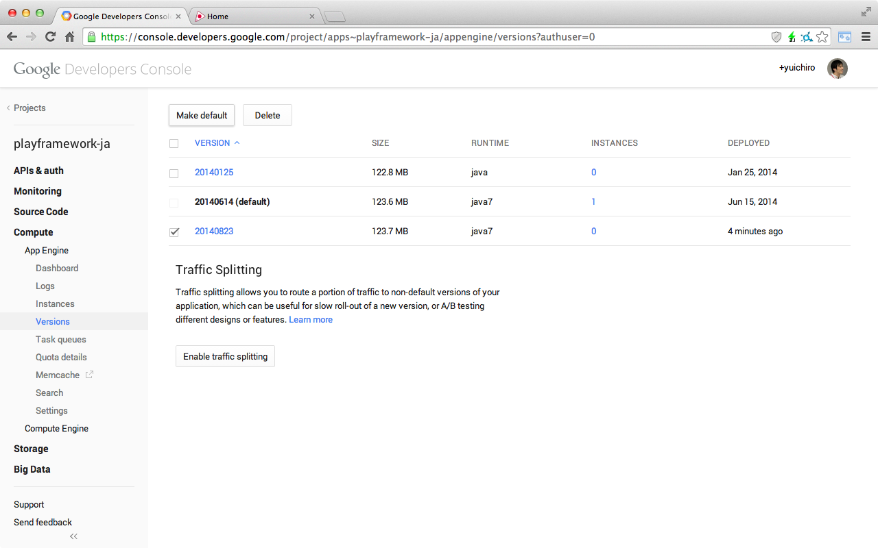Viewport: 878px width, 548px height.
Task: Expand the Storage section
Action: (x=31, y=449)
